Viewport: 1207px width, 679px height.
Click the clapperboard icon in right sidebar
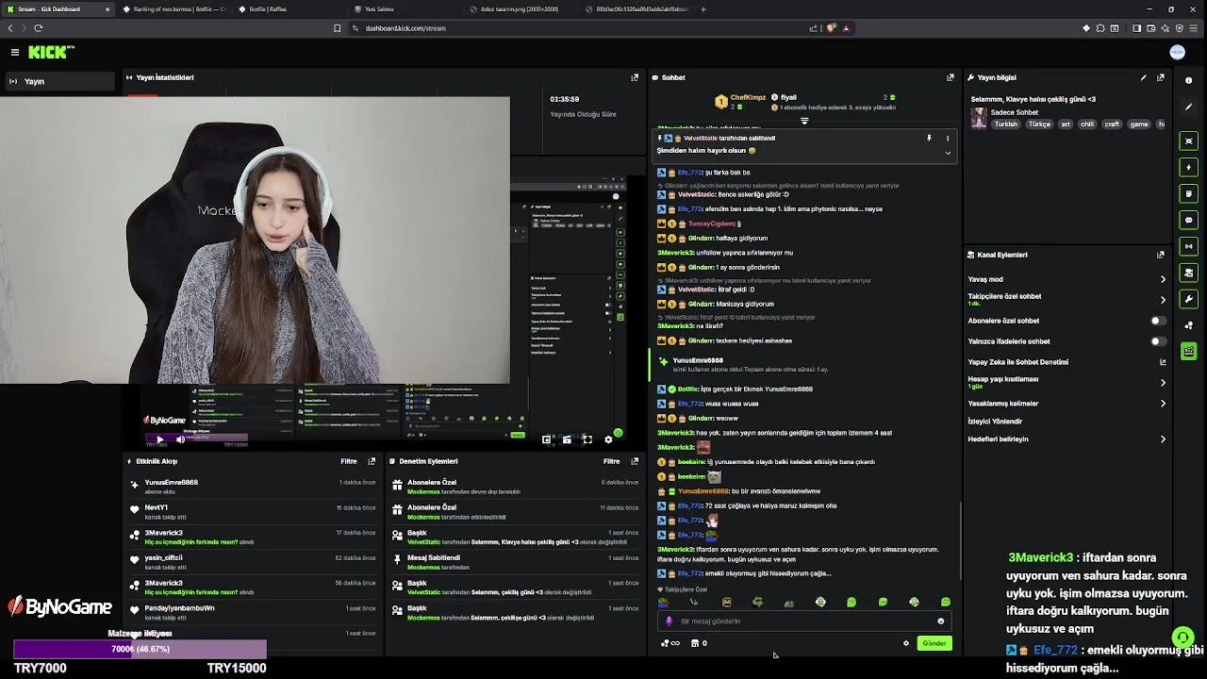[x=1188, y=352]
